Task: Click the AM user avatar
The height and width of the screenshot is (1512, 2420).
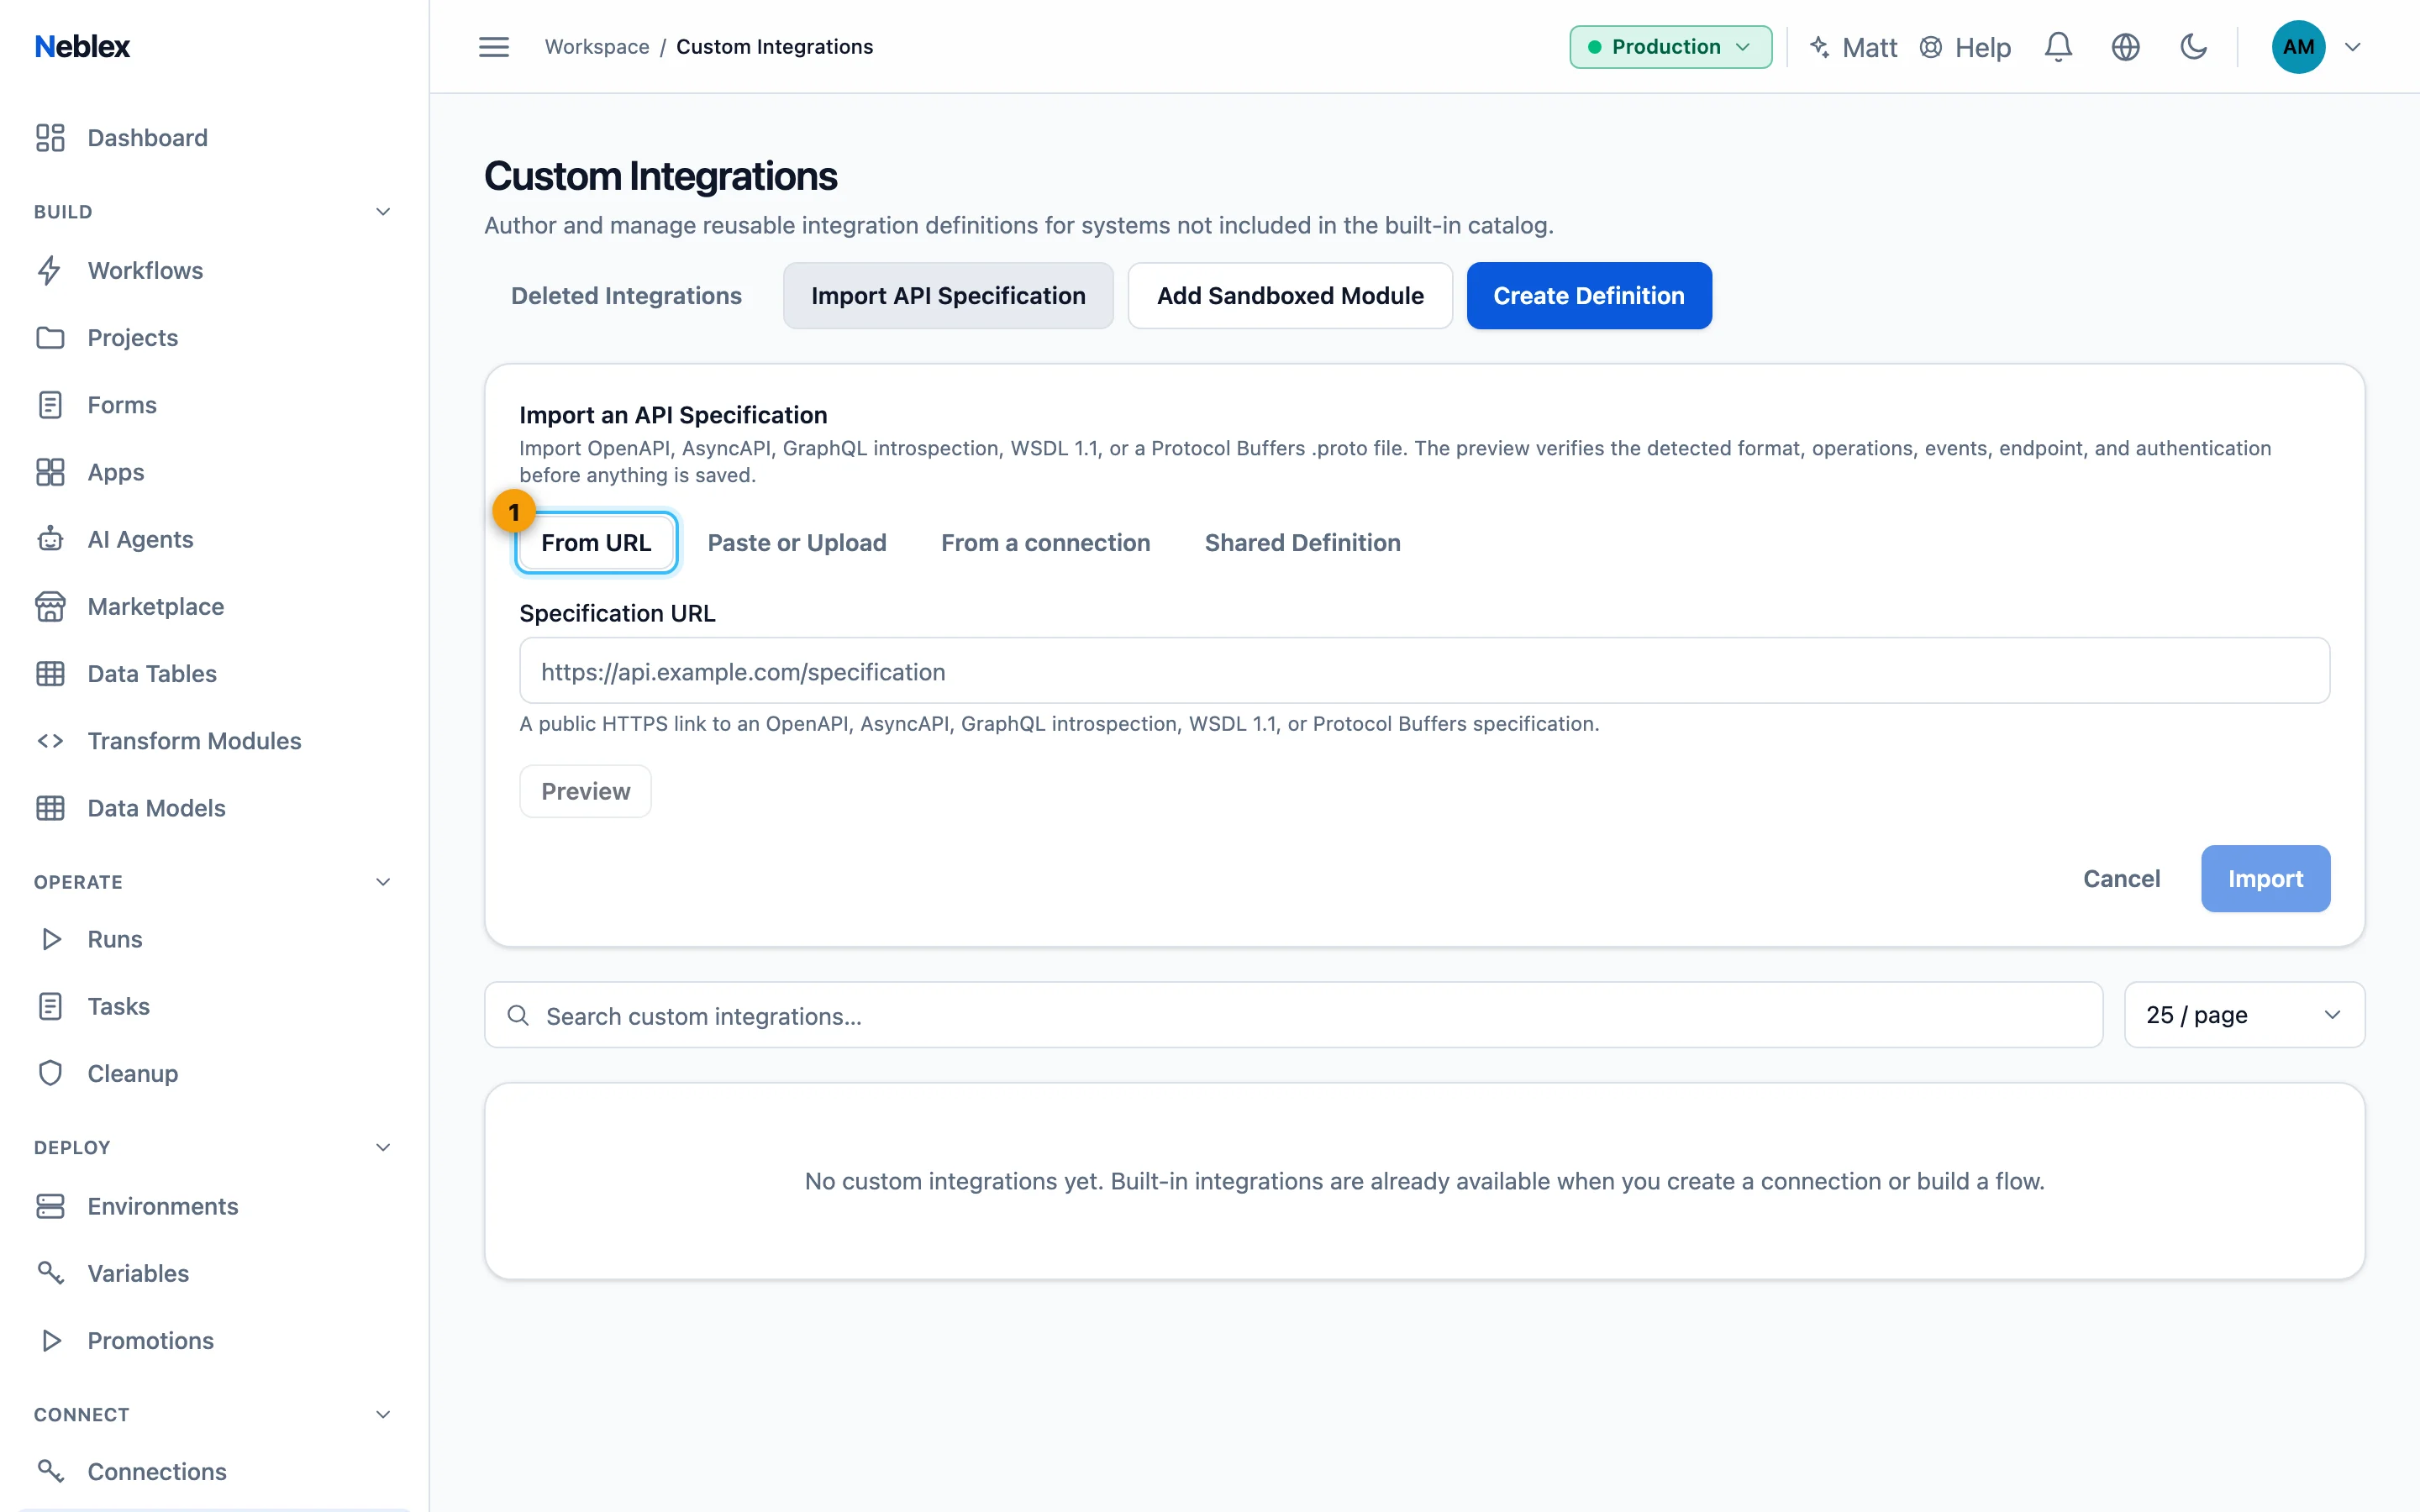Action: pyautogui.click(x=2298, y=47)
